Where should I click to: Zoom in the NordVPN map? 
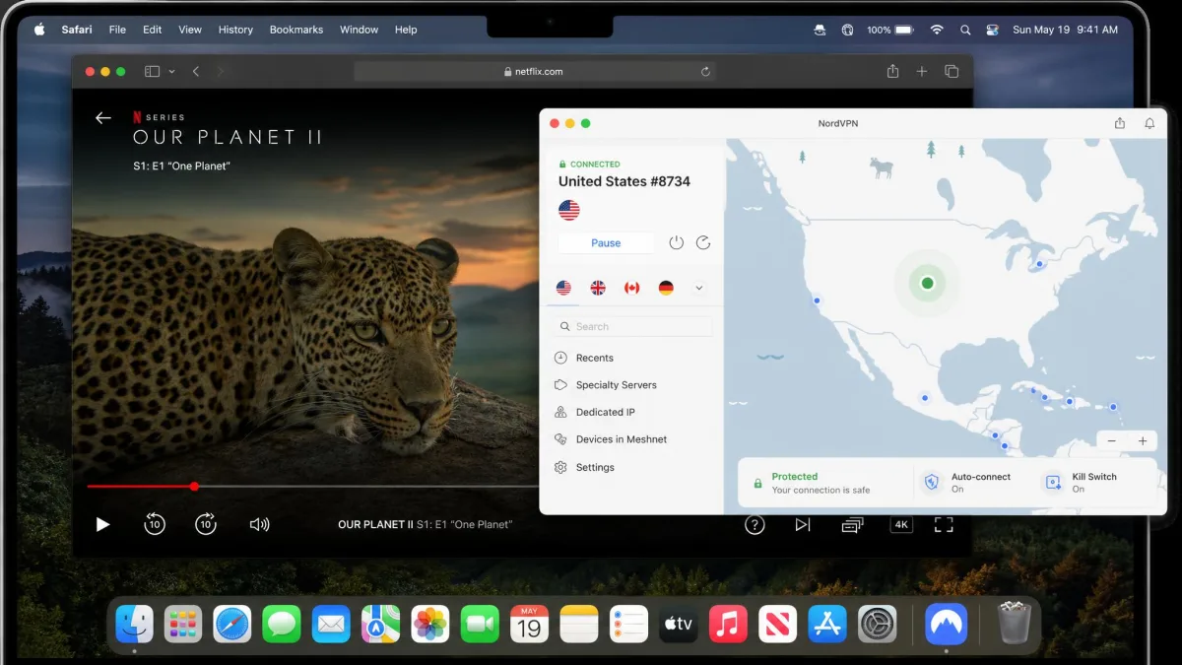1143,441
